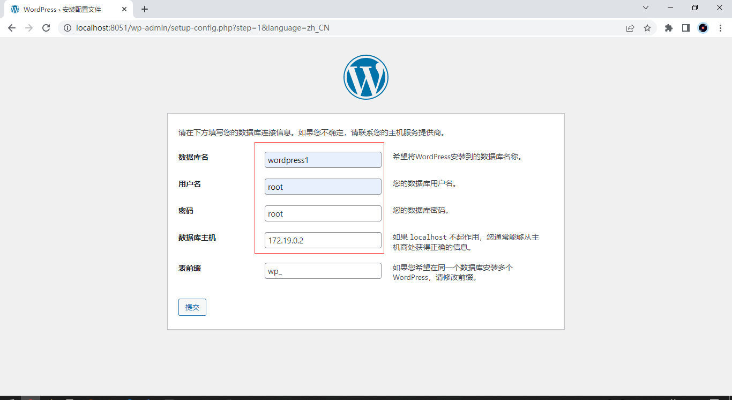Click the browser back arrow

click(12, 28)
